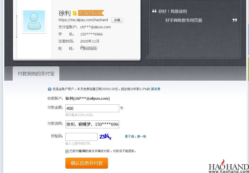Click the registration date 2005年11月
The height and width of the screenshot is (173, 249).
(x=90, y=41)
